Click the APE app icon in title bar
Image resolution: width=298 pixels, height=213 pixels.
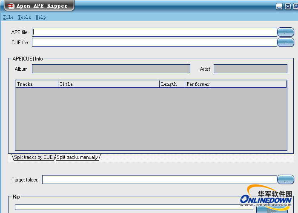(x=11, y=6)
